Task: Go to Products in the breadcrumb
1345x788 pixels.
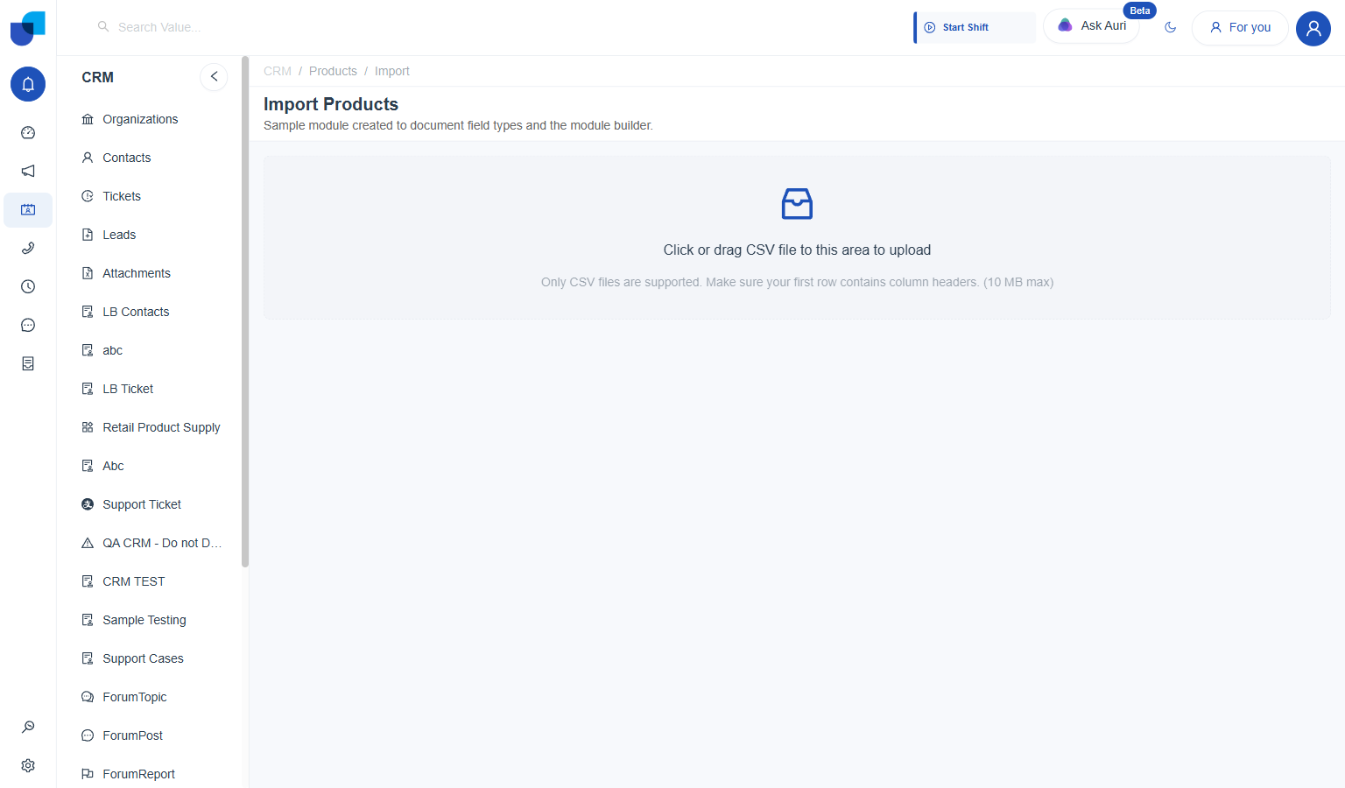Action: (x=333, y=71)
